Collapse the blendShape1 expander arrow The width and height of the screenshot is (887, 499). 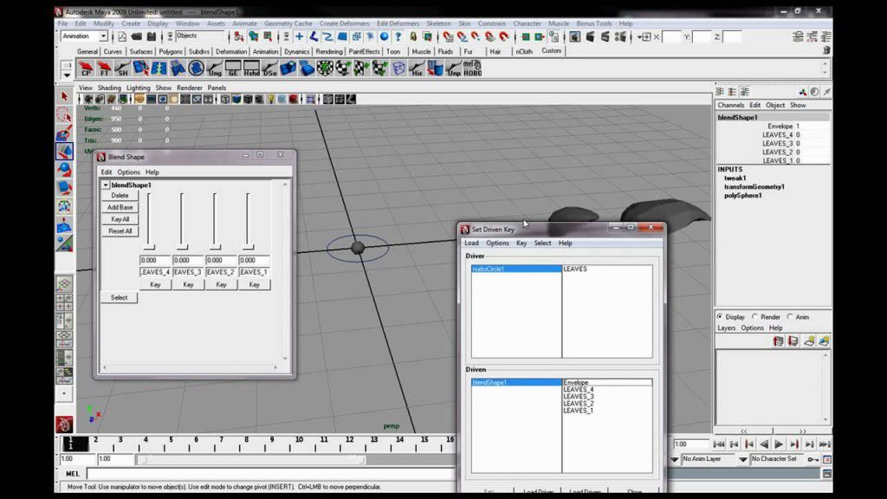pyautogui.click(x=105, y=185)
